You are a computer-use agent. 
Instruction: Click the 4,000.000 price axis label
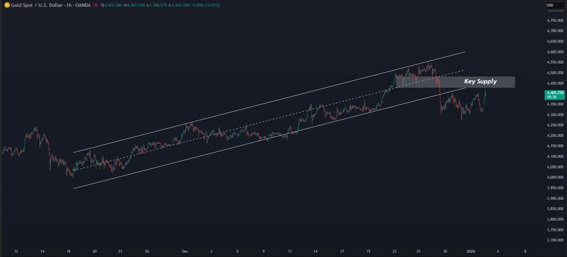click(x=555, y=177)
